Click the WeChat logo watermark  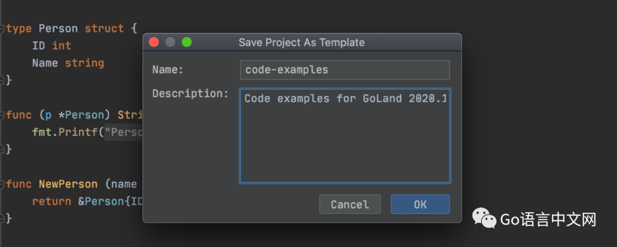tap(484, 218)
